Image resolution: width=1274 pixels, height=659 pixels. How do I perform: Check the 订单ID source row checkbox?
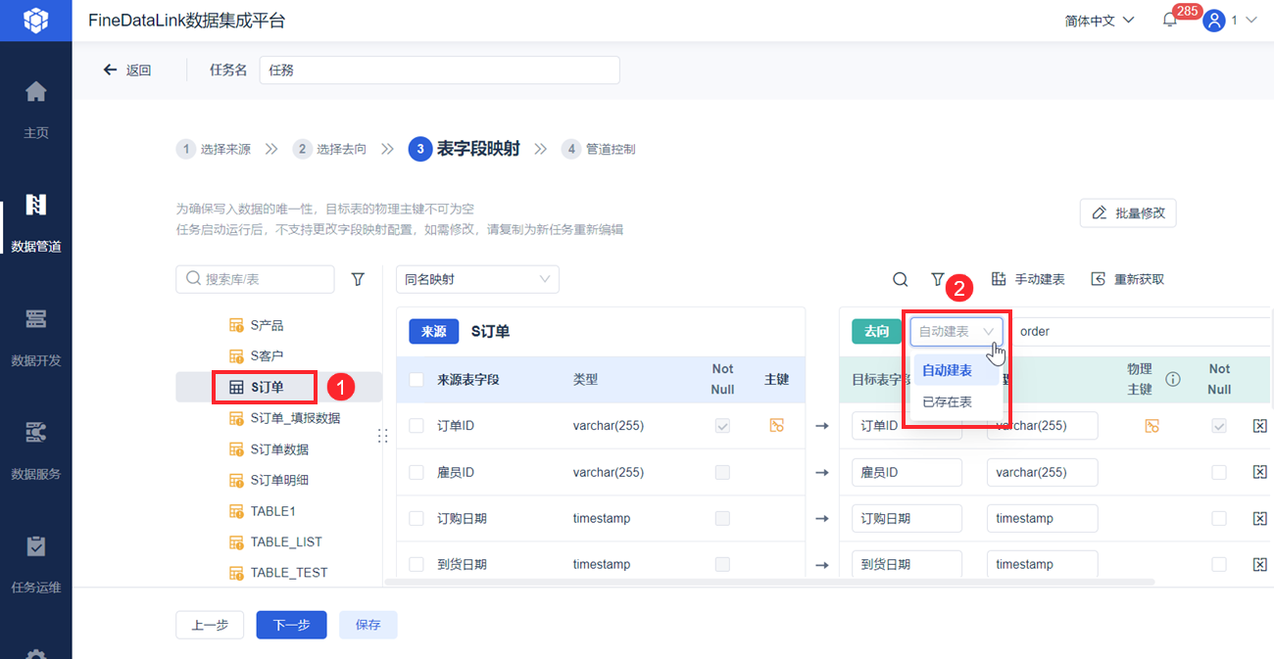tap(416, 426)
